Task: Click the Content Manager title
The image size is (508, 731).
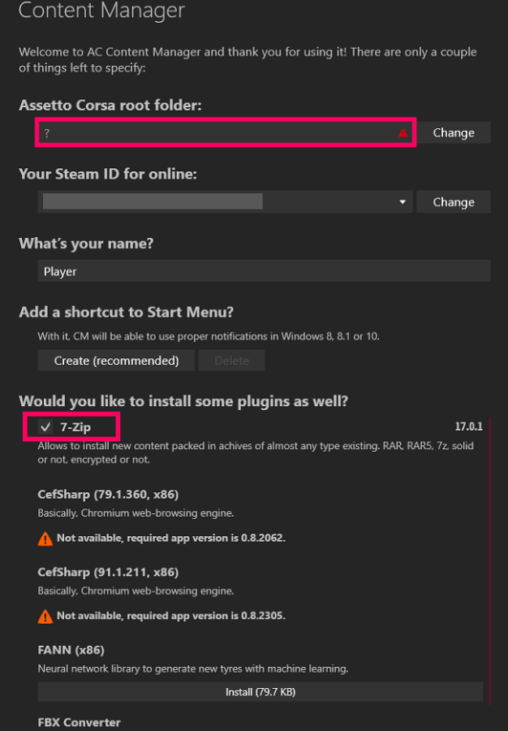Action: pyautogui.click(x=101, y=11)
